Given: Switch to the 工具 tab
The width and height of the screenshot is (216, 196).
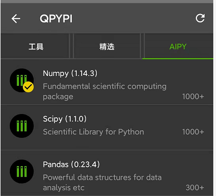Looking at the screenshot, I should pos(36,47).
